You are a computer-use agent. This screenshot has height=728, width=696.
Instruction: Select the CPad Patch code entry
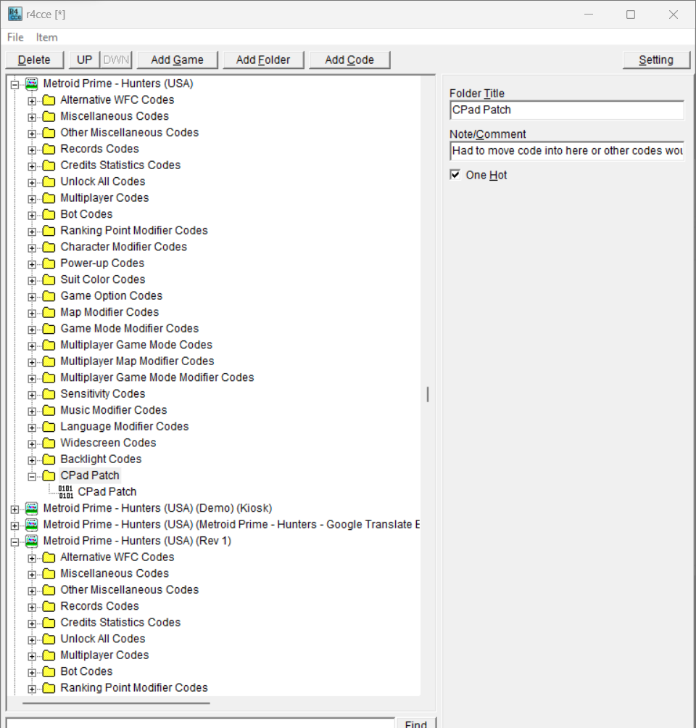[107, 491]
